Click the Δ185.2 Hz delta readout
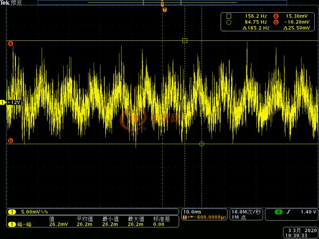 tap(256, 28)
